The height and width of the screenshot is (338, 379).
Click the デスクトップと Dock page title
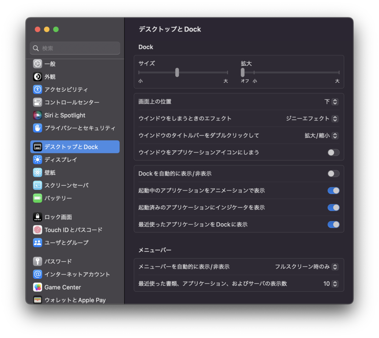pos(170,29)
